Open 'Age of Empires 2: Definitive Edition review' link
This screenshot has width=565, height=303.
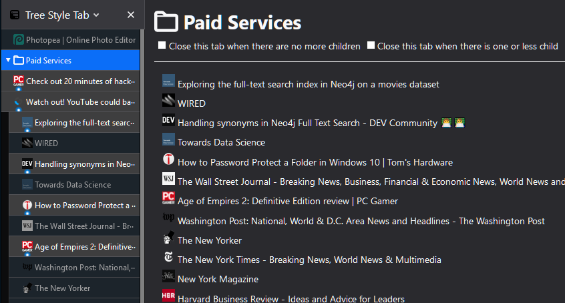pos(288,201)
